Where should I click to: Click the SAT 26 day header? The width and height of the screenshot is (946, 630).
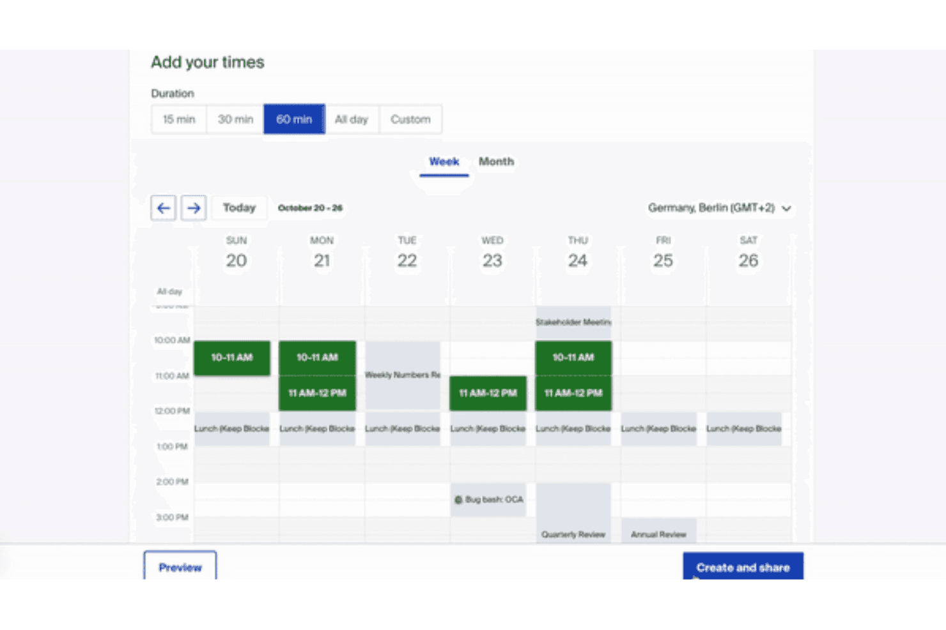coord(748,253)
